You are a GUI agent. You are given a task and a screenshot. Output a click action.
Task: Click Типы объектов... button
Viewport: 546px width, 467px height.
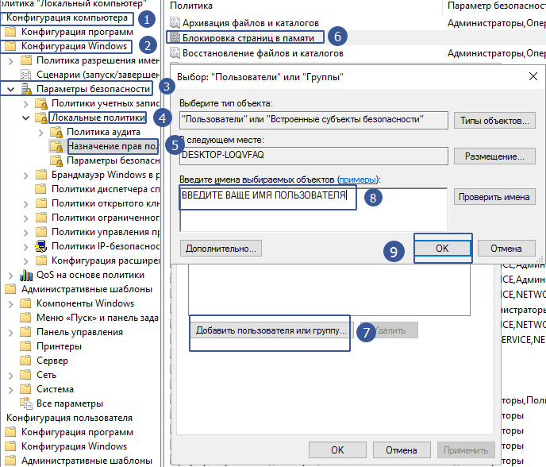(x=494, y=121)
